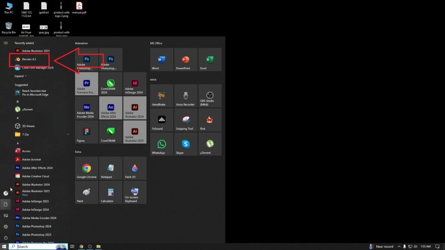Click the user account avatar
This screenshot has height=250, width=445.
click(6, 193)
